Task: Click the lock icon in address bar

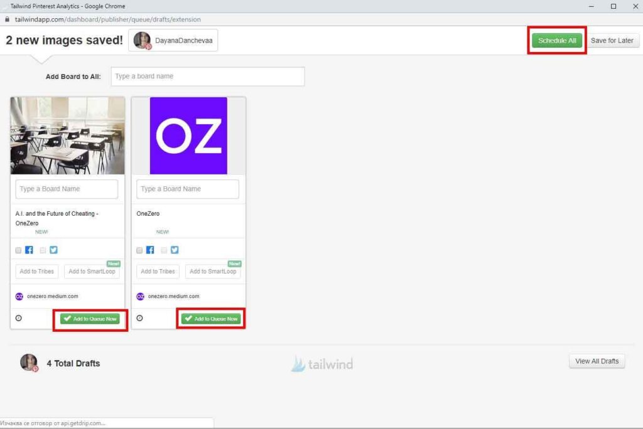Action: point(7,19)
